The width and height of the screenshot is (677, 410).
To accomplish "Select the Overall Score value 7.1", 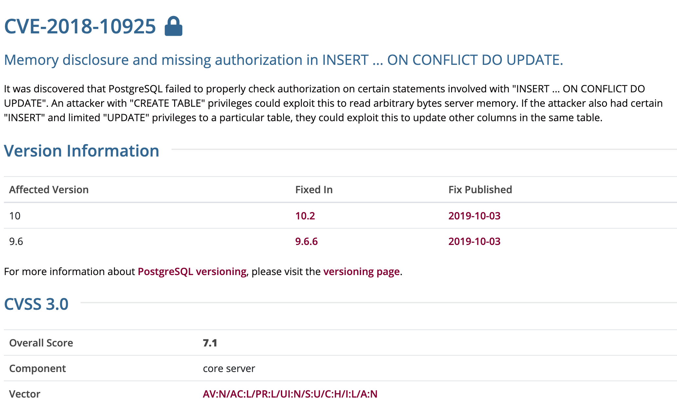I will tap(210, 343).
